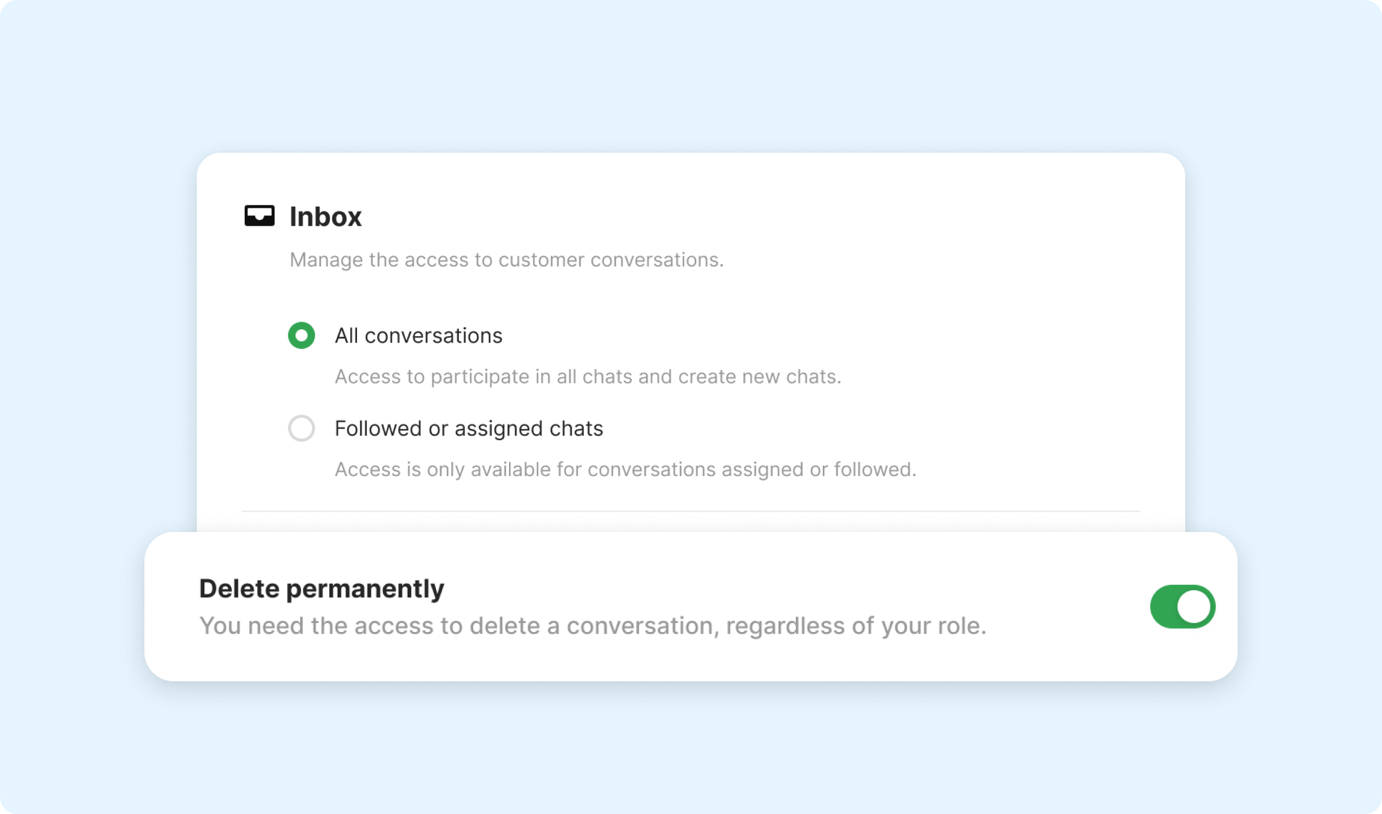
Task: Select the All conversations radio button
Action: click(301, 336)
